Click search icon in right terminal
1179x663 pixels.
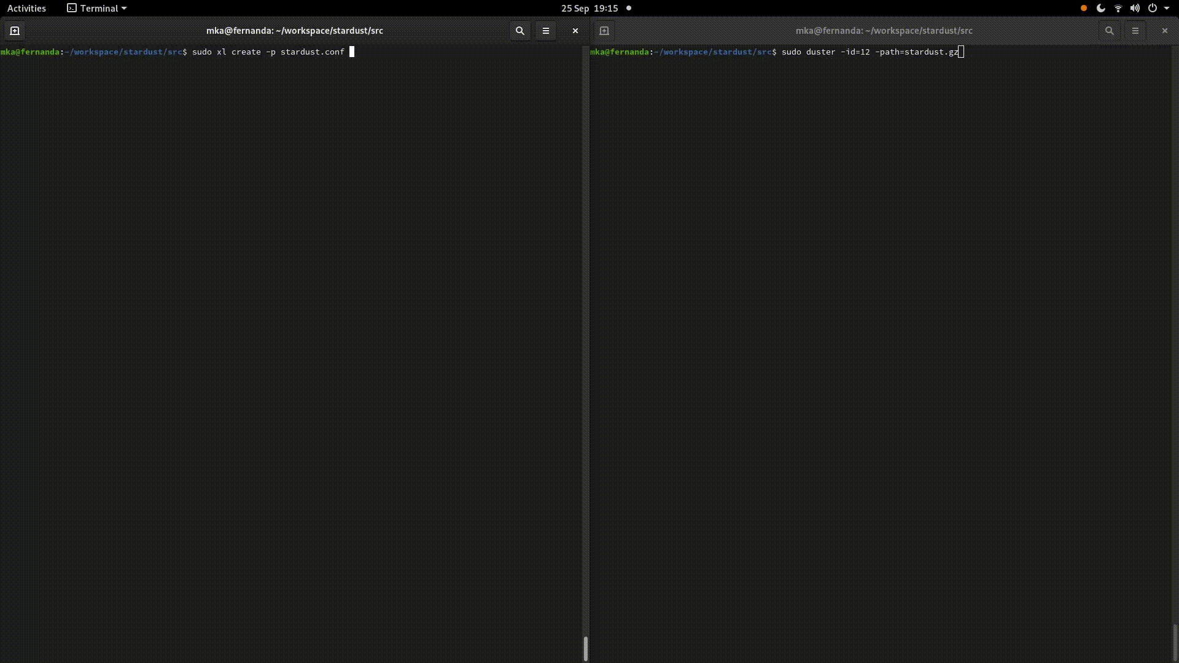coord(1109,31)
